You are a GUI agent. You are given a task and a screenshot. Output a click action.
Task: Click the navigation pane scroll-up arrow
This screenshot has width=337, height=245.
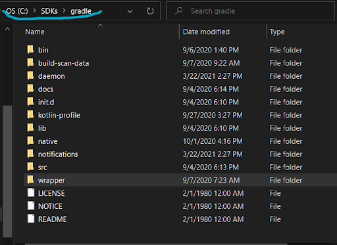click(7, 29)
